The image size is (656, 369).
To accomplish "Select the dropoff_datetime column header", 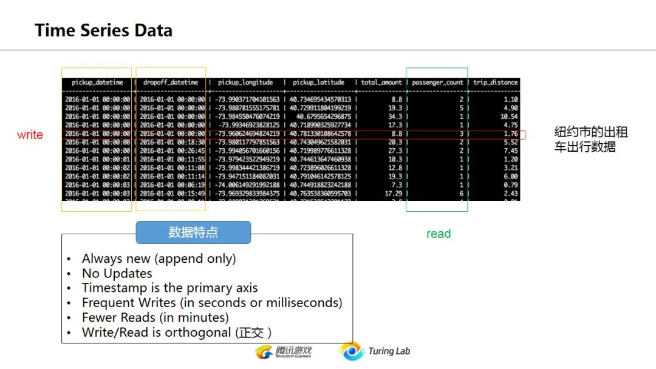I will coord(171,83).
